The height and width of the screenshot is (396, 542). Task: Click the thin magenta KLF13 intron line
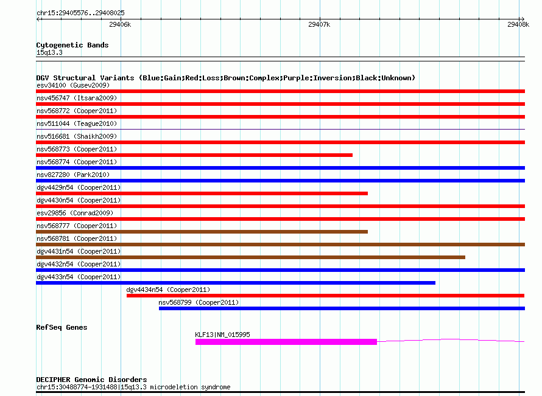(x=451, y=341)
